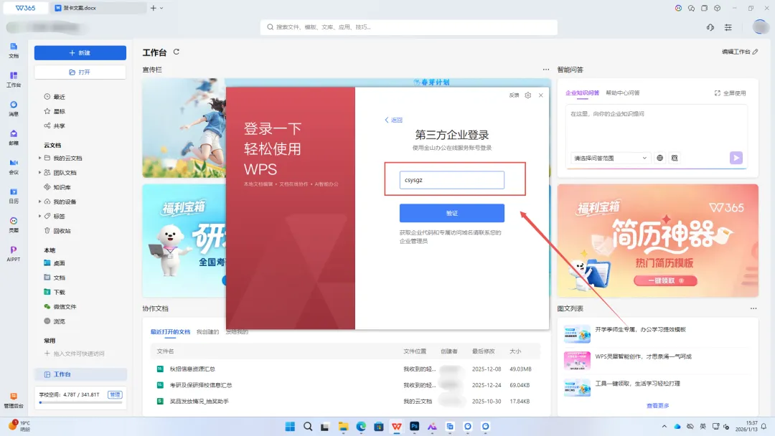Open Photoshop from the Windows taskbar
Viewport: 775px width, 436px height.
(x=414, y=427)
